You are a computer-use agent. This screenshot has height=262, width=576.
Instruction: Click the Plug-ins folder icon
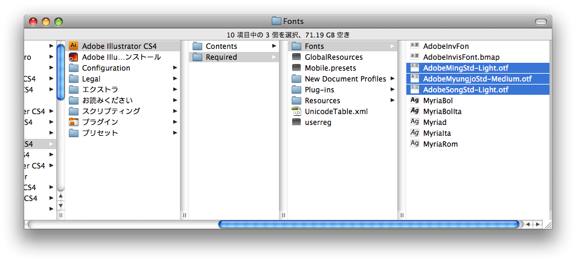296,90
